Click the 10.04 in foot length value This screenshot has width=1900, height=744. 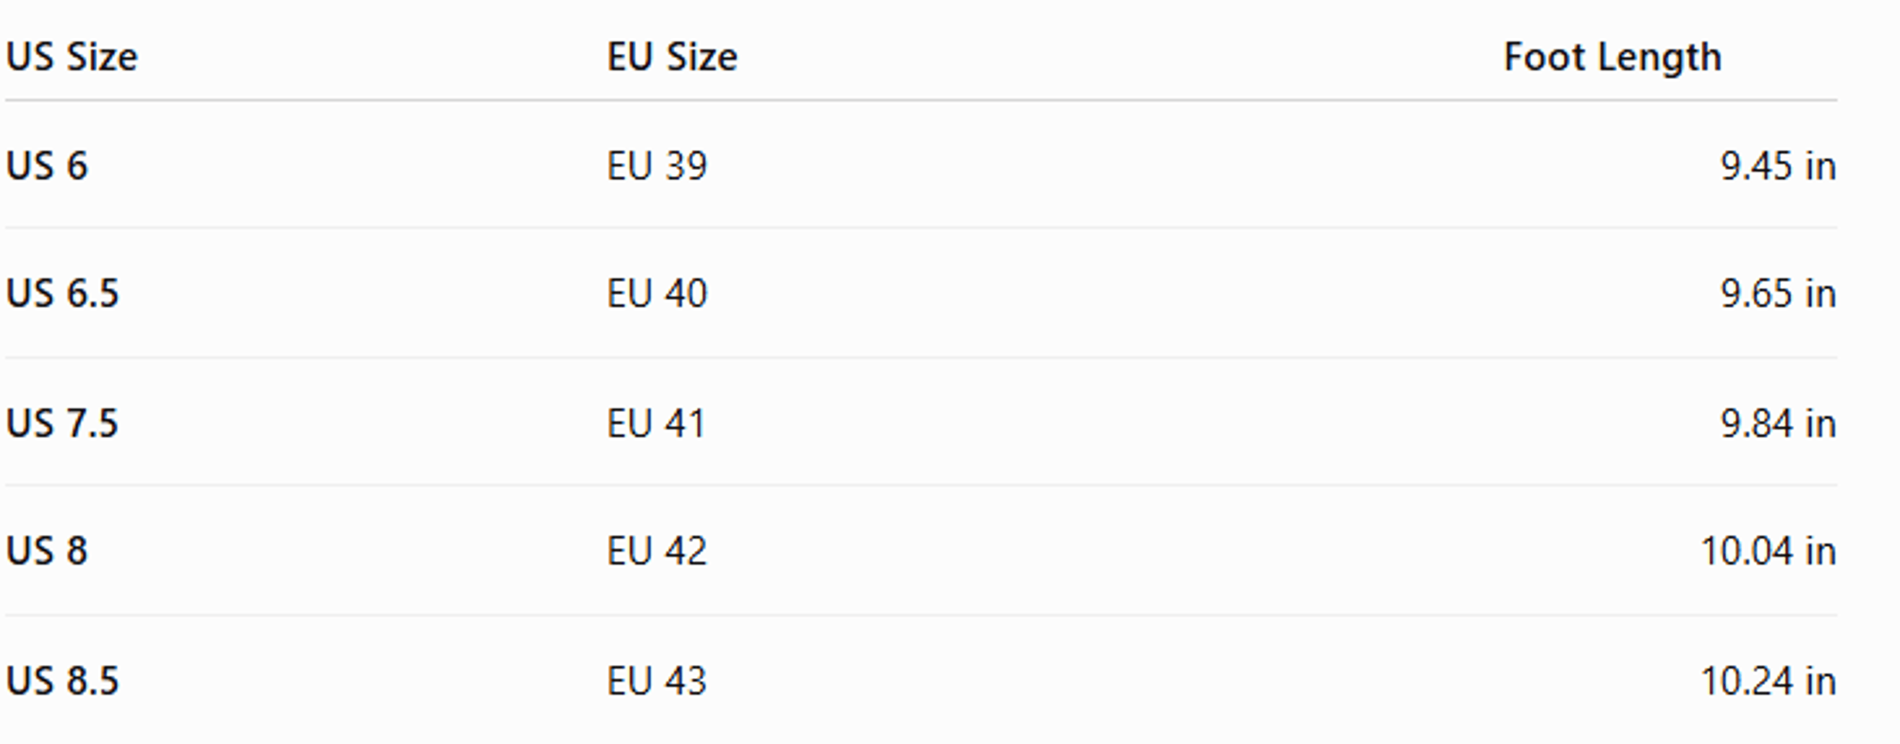(x=1768, y=551)
